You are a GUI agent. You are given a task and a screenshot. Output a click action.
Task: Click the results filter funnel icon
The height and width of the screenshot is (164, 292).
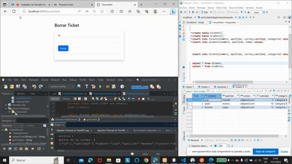pyautogui.click(x=274, y=91)
